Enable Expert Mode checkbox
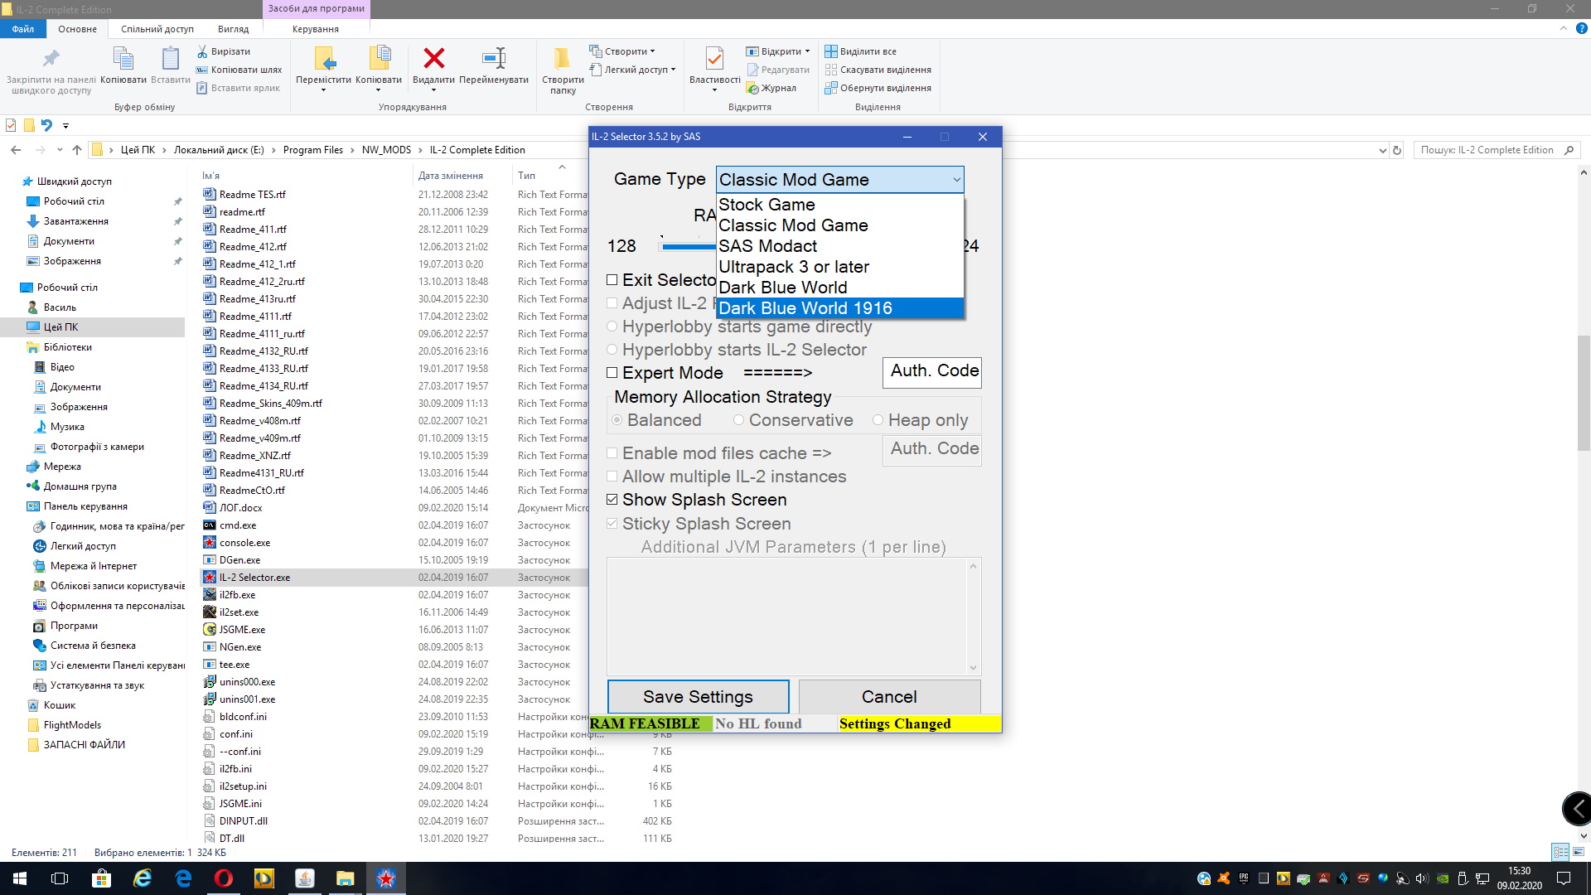The image size is (1591, 895). coord(612,373)
